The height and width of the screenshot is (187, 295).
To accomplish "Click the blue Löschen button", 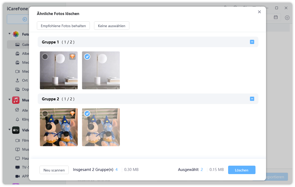I will coord(242,170).
